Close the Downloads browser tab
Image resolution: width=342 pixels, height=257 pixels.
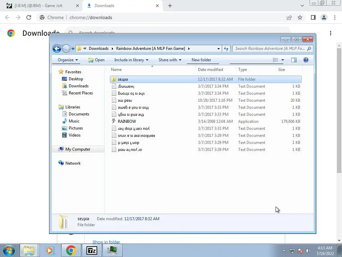(x=157, y=6)
